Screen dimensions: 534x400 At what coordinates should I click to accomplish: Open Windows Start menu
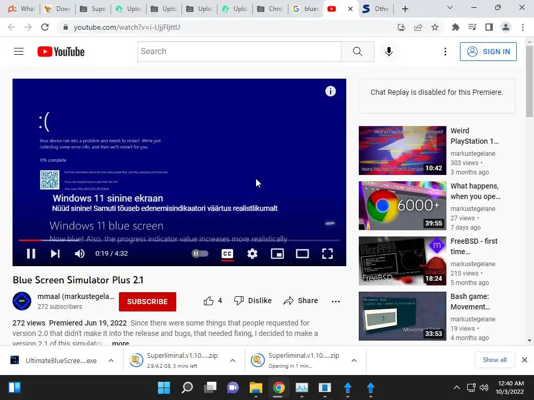(x=164, y=387)
